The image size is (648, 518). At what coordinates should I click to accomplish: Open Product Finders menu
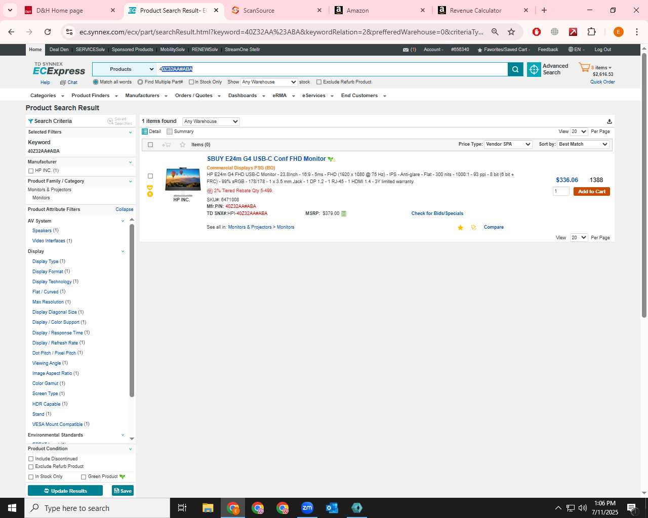tap(95, 96)
